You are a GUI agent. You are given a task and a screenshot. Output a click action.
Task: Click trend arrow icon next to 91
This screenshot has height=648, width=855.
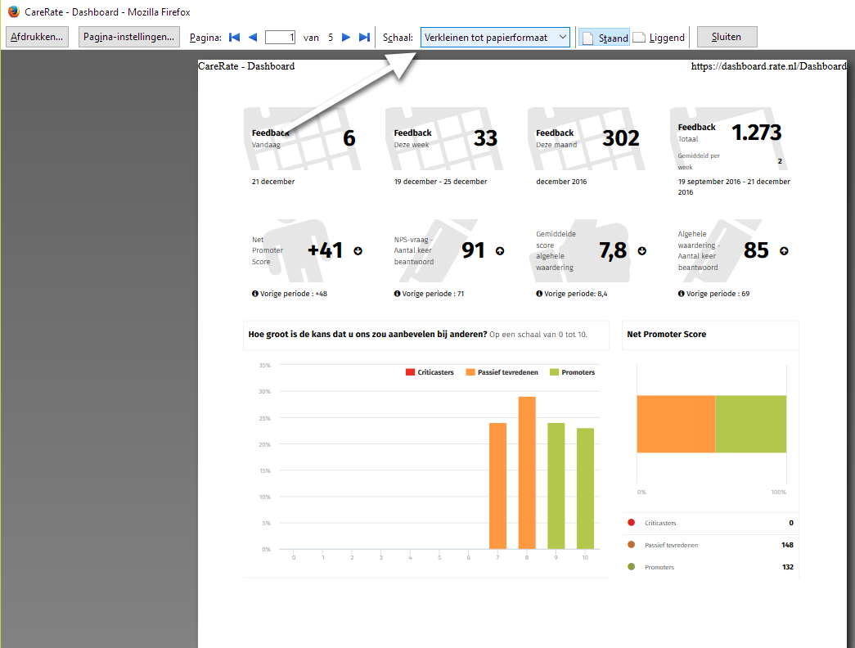[x=500, y=251]
